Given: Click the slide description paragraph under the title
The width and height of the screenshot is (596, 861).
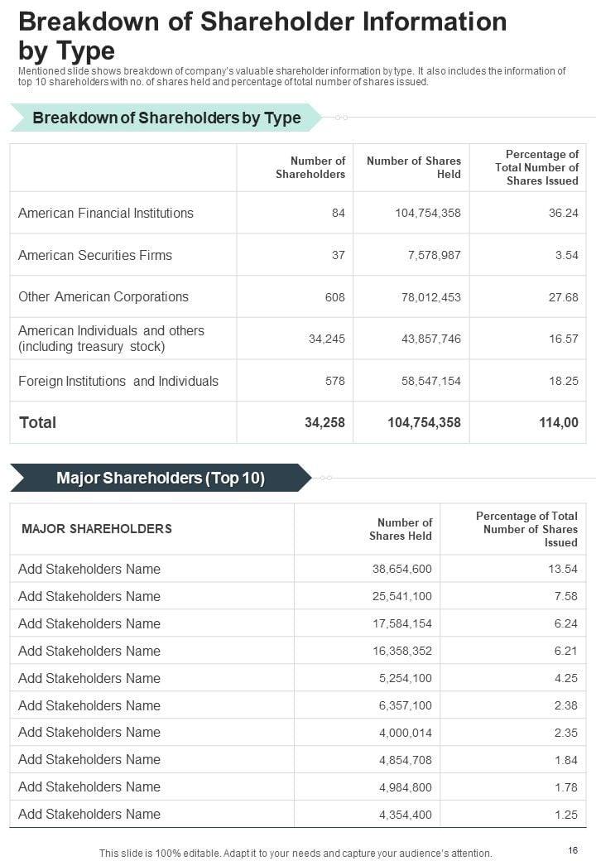Looking at the screenshot, I should point(291,76).
